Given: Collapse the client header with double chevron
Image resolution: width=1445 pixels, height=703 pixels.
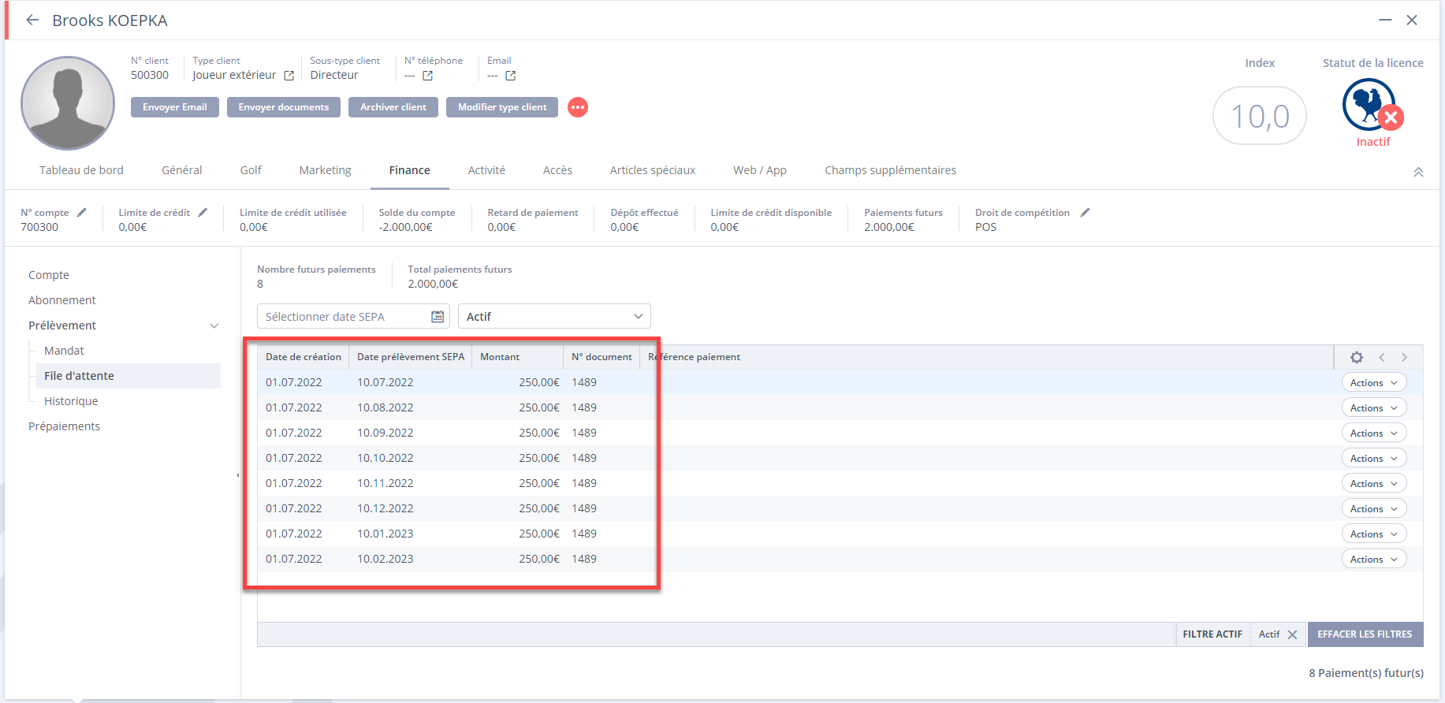Looking at the screenshot, I should (1417, 172).
